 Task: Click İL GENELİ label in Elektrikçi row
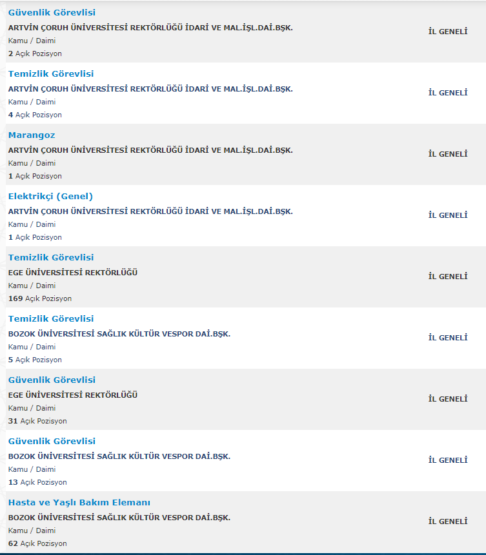pos(448,215)
